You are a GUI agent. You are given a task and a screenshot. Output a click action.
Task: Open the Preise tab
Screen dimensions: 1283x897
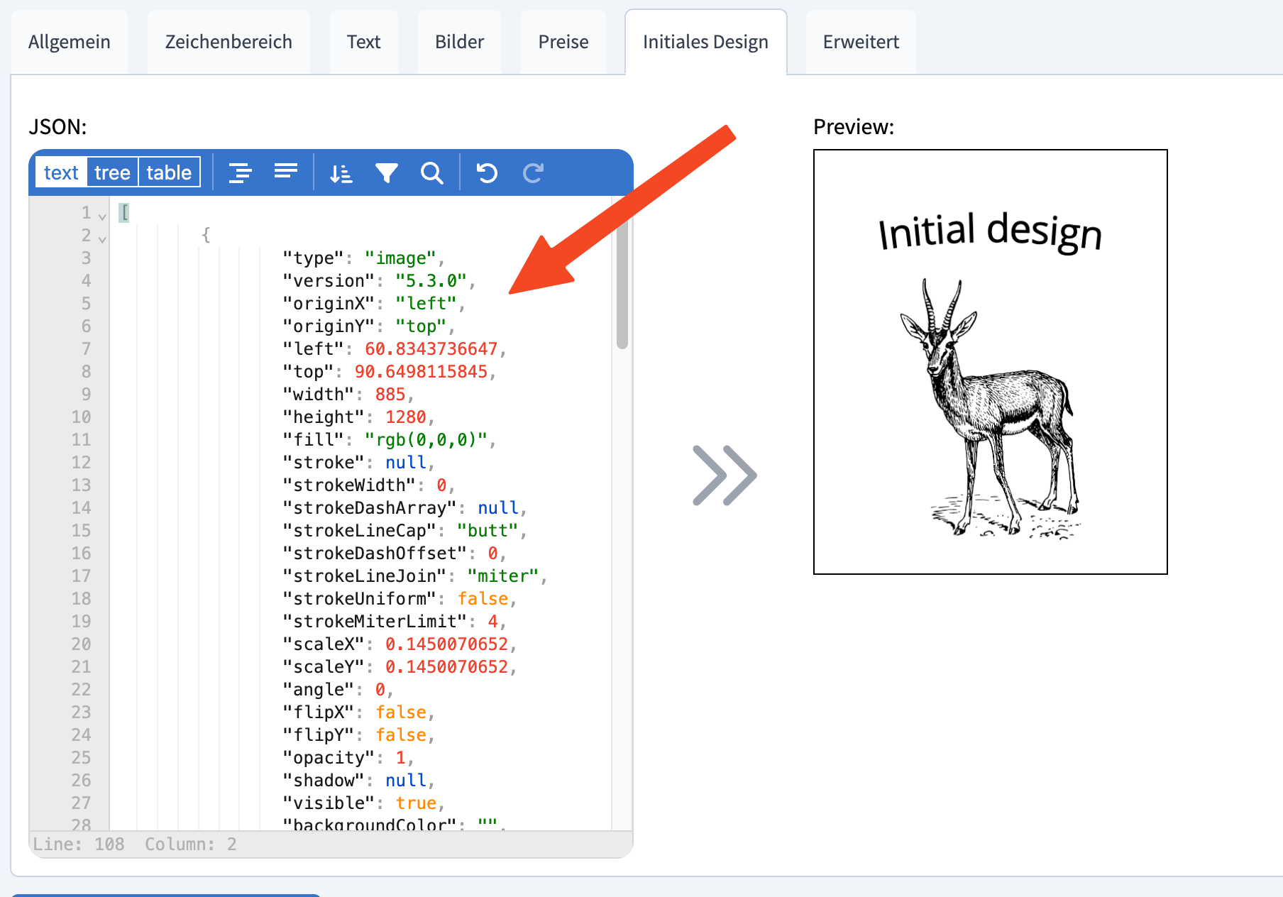coord(563,42)
